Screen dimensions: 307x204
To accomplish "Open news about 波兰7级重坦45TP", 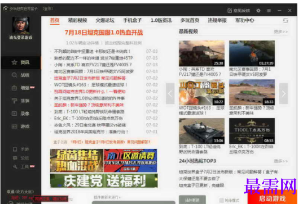I will click(93, 58).
